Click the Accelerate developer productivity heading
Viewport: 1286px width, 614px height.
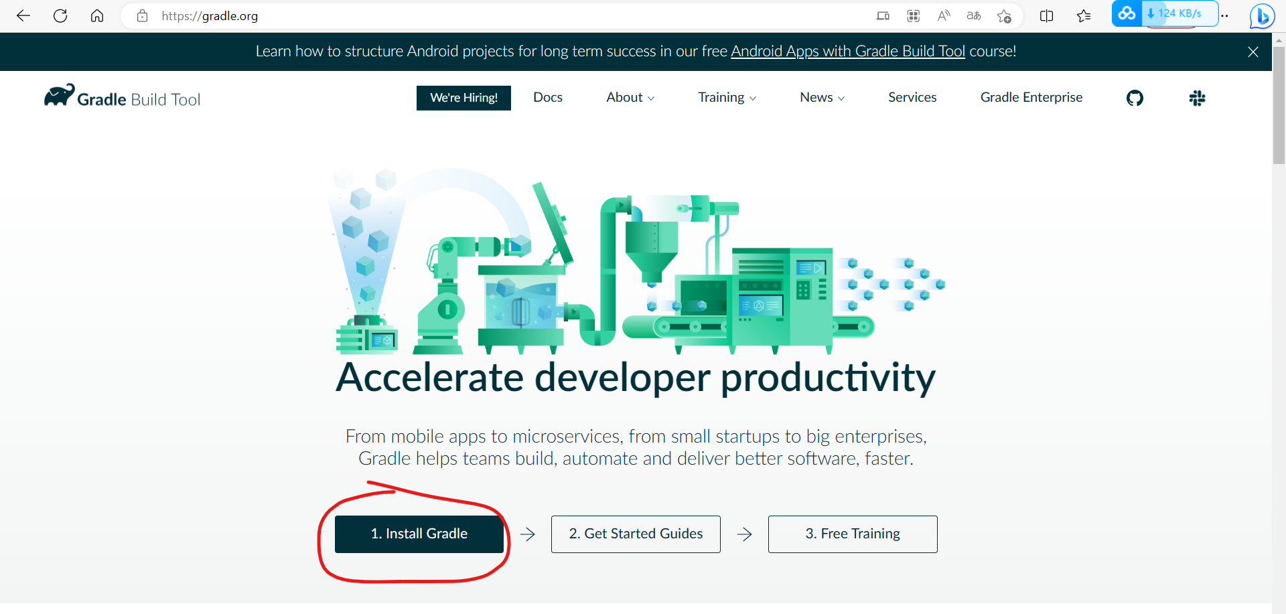[636, 377]
